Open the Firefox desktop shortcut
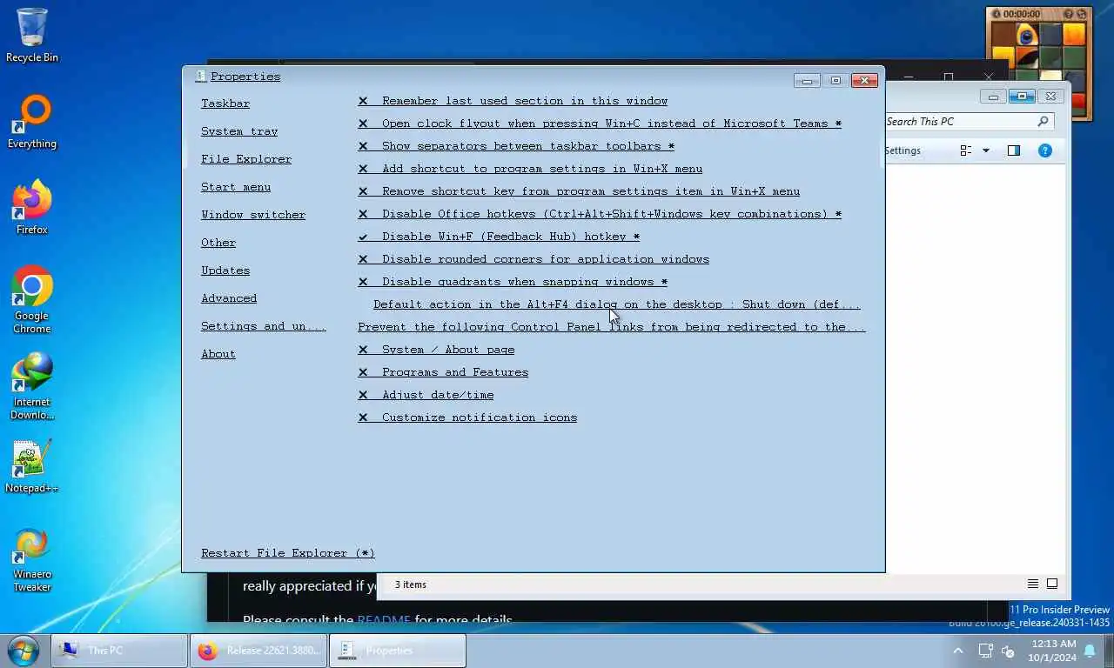 click(x=32, y=207)
